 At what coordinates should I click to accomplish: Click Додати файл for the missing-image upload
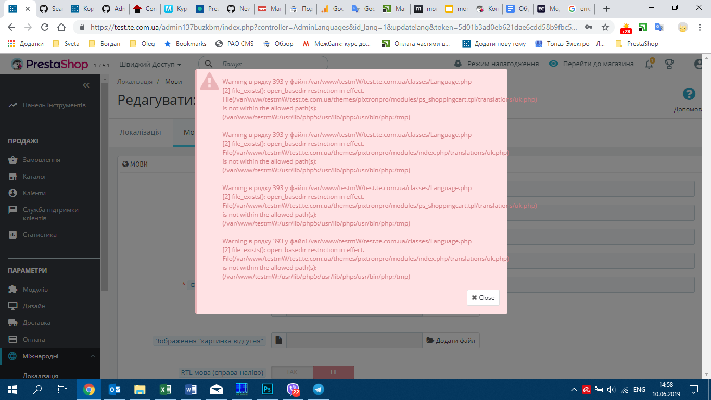(451, 340)
